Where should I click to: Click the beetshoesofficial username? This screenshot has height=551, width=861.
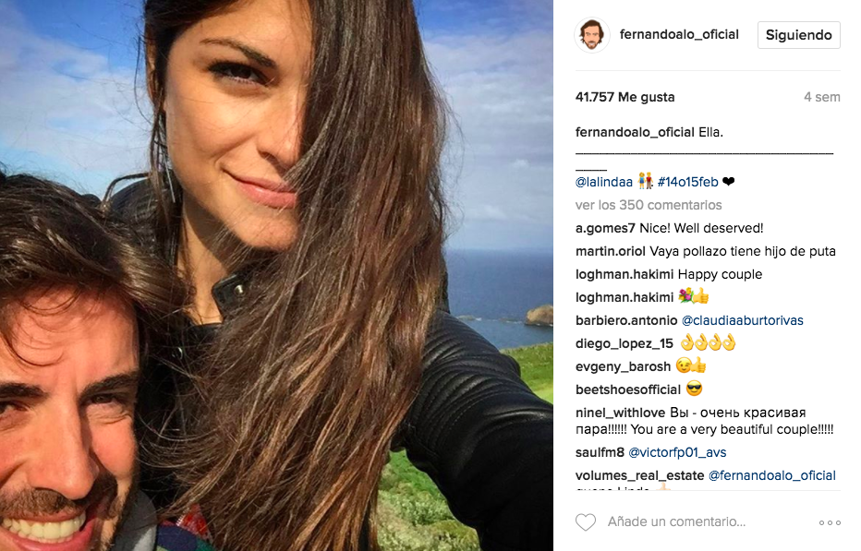(x=628, y=389)
